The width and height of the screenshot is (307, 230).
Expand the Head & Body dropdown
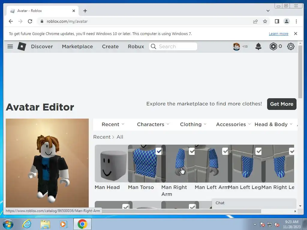[273, 124]
